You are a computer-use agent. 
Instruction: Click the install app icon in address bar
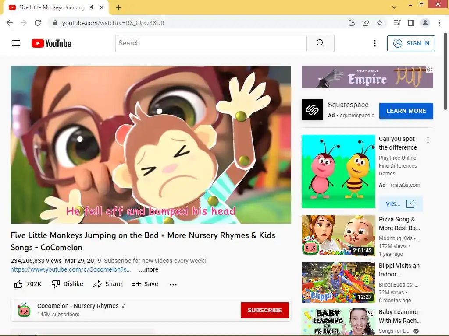352,23
